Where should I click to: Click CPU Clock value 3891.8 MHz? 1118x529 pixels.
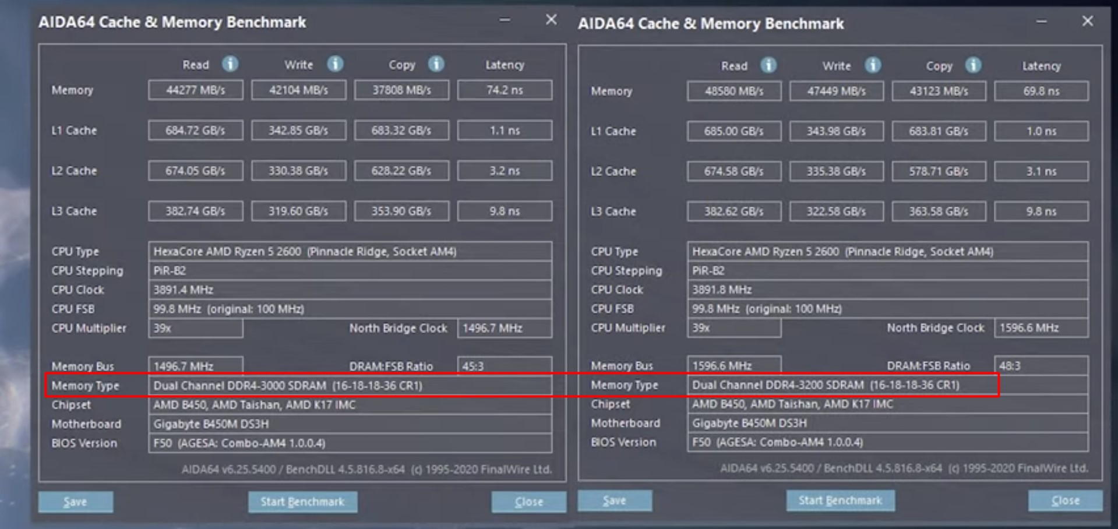[x=888, y=290]
